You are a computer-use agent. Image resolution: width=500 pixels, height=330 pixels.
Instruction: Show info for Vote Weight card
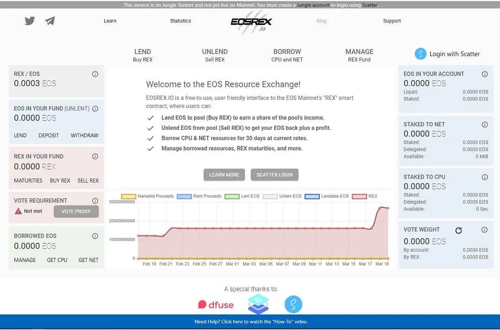click(x=484, y=230)
